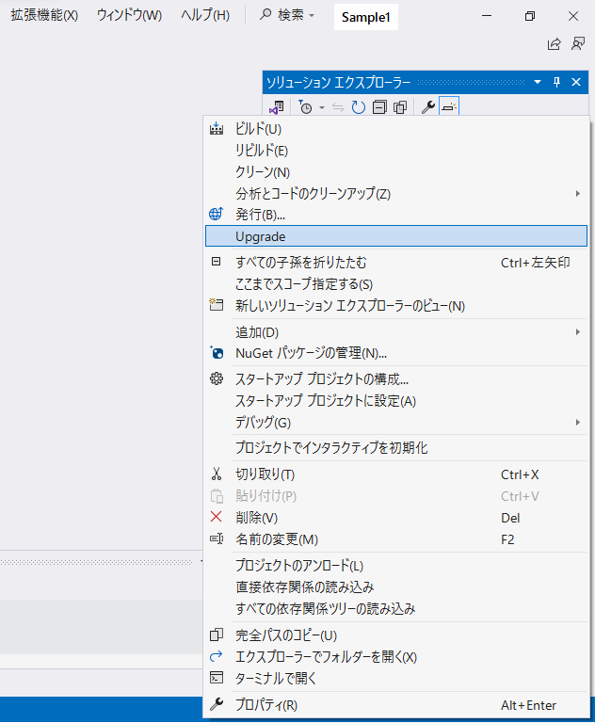Click the Show All Files icon
The image size is (595, 723).
click(x=400, y=107)
